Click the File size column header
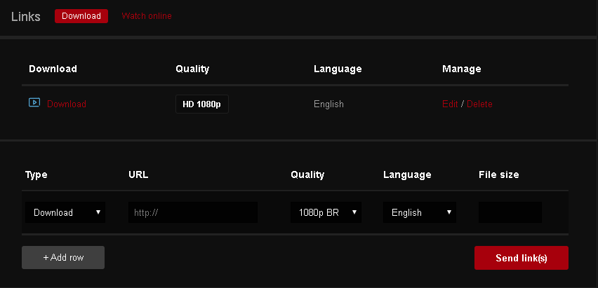The height and width of the screenshot is (288, 598). 498,174
